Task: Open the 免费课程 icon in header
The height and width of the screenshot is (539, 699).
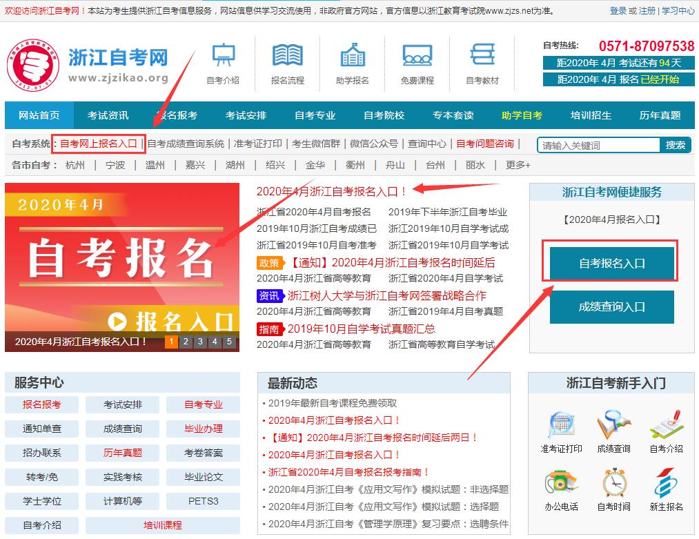Action: [x=417, y=55]
